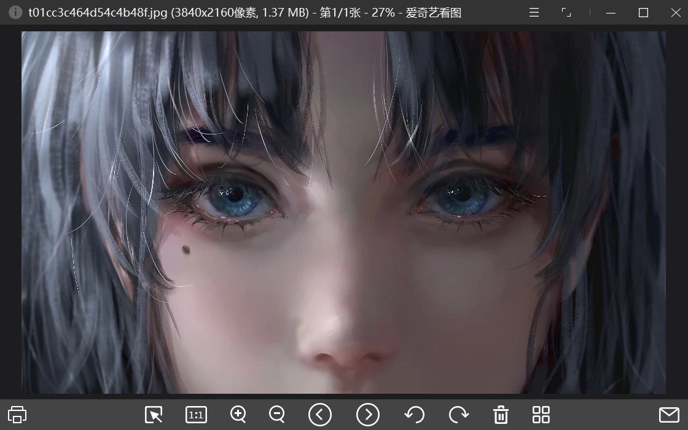688x430 pixels.
Task: Zoom out of the image
Action: pos(276,414)
